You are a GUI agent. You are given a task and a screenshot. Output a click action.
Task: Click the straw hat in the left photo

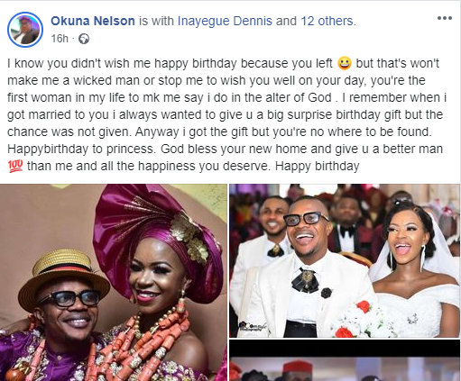pos(63,275)
